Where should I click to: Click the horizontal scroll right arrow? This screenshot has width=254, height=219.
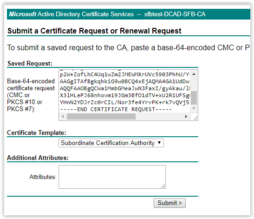coord(186,117)
